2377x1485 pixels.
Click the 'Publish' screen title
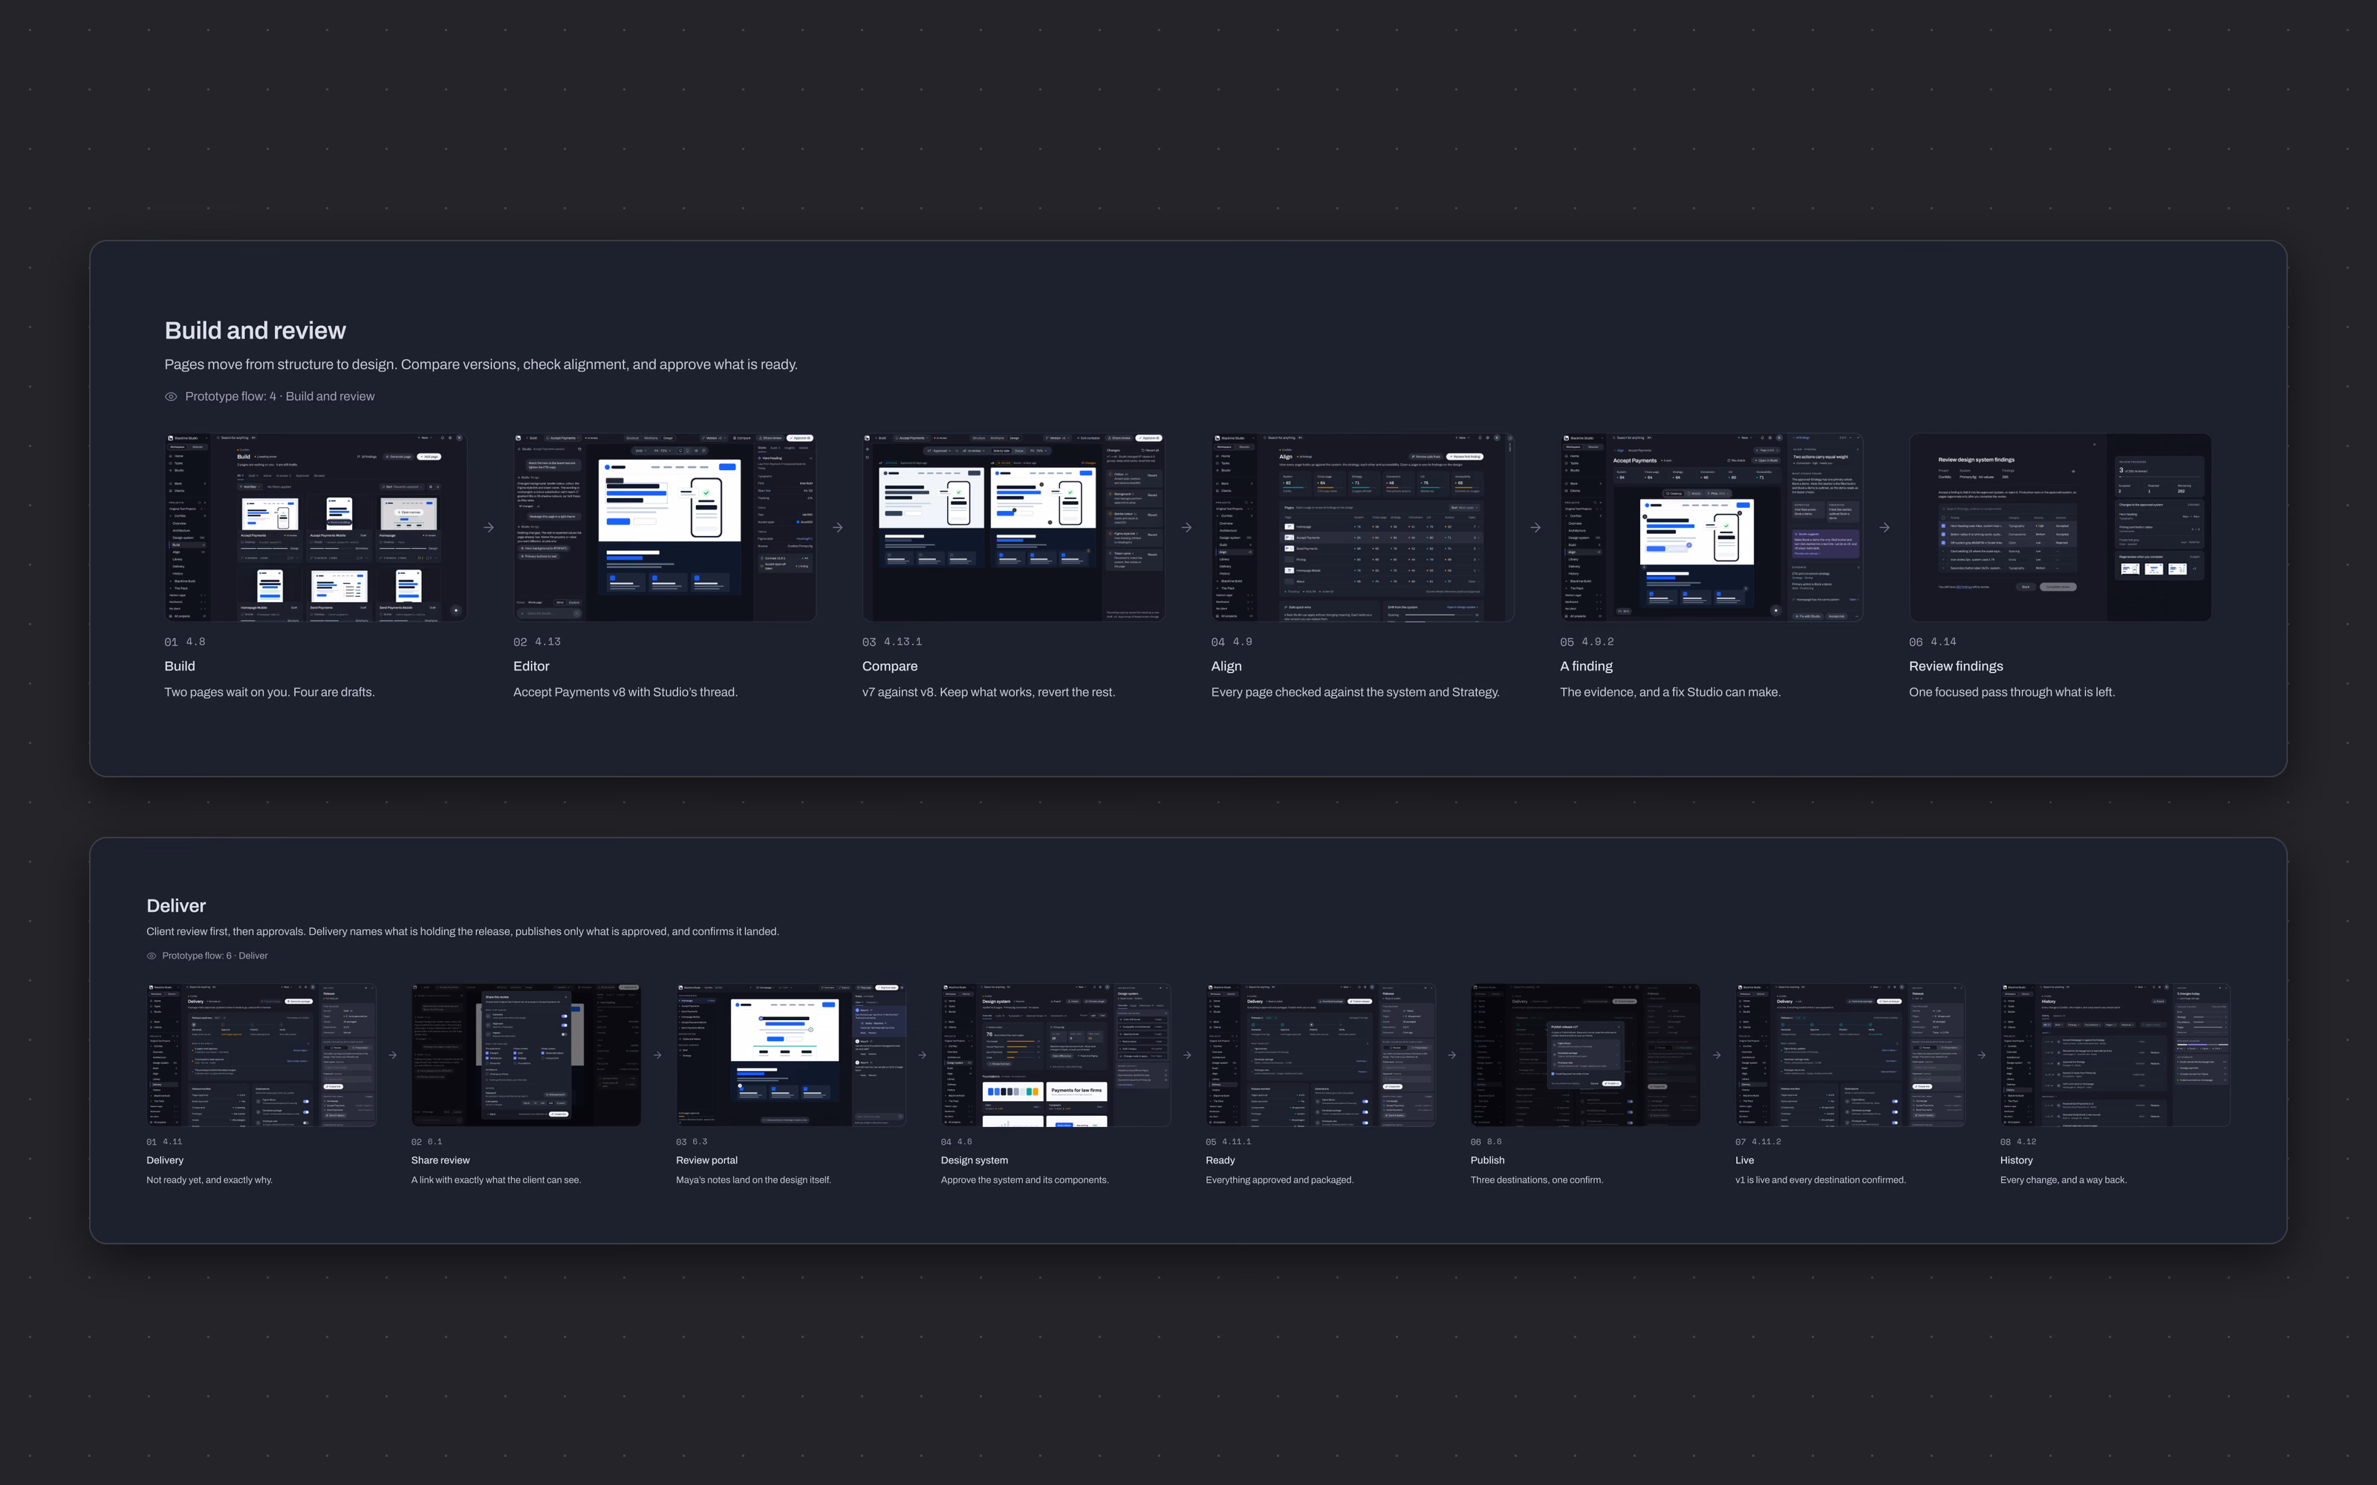(1487, 1160)
